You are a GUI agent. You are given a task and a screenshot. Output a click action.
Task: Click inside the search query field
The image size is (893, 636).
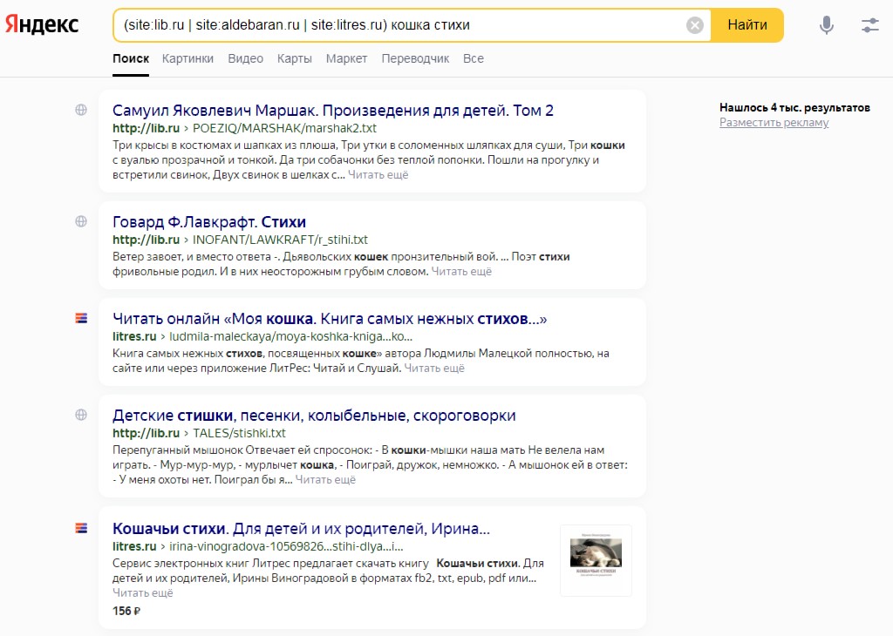click(392, 25)
